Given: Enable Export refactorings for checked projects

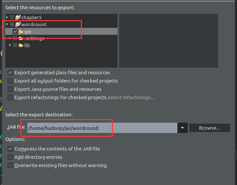Looking at the screenshot, I should pyautogui.click(x=10, y=97).
